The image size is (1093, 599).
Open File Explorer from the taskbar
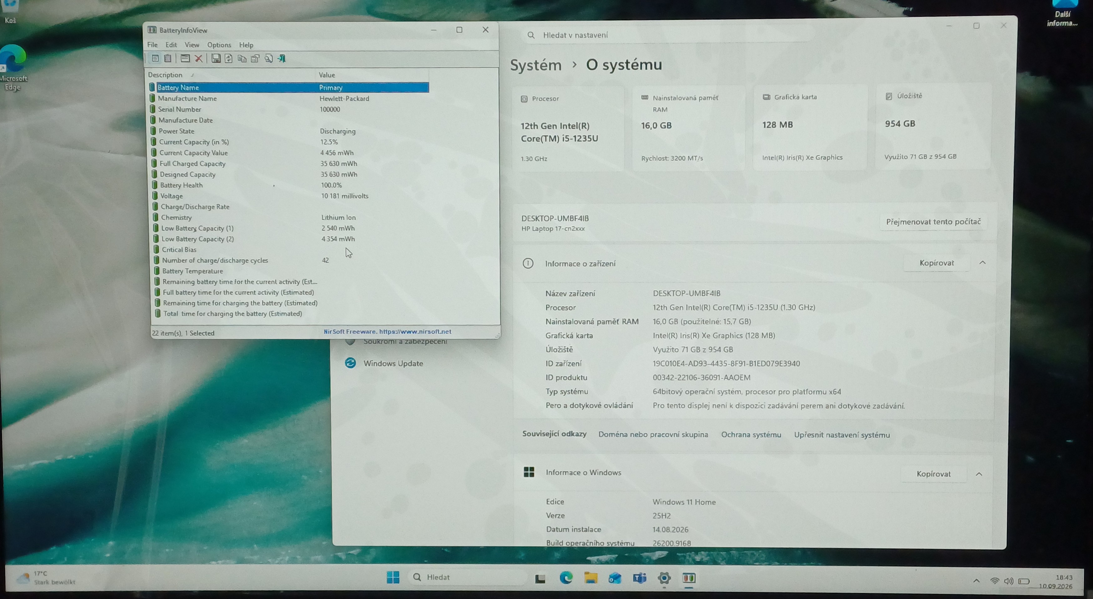click(591, 578)
